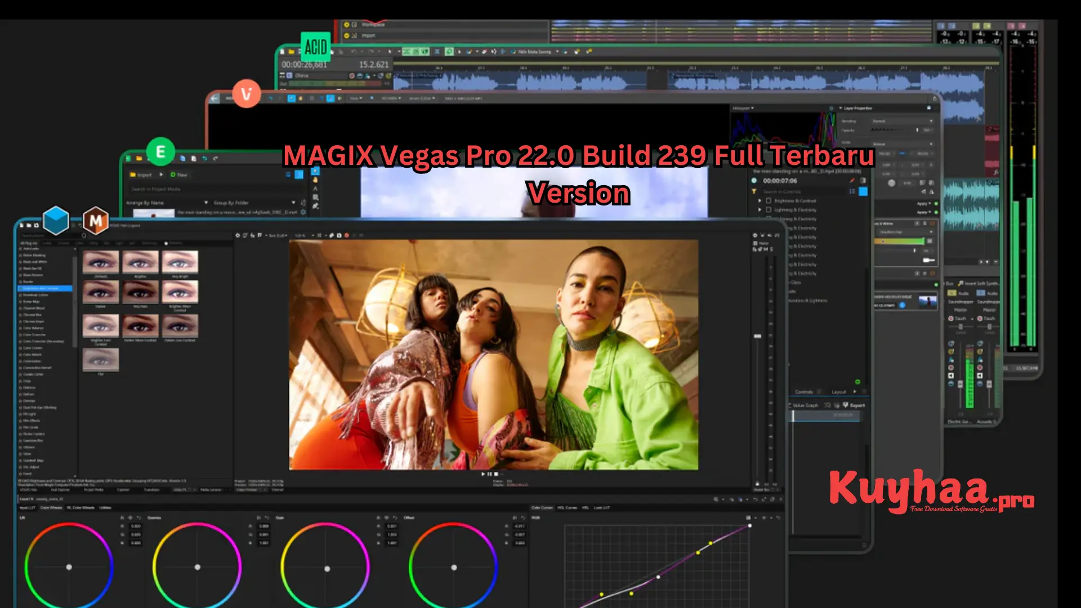Click yellow folder icon in ACID toolbar
The image size is (1081, 608).
[x=292, y=51]
